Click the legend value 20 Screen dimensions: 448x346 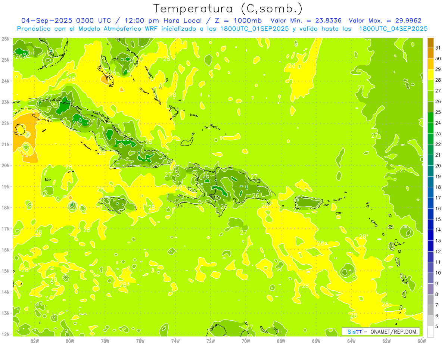click(438, 165)
